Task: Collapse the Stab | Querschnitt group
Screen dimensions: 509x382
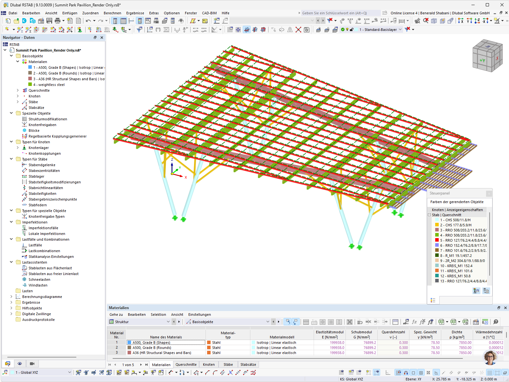Action: (x=429, y=215)
